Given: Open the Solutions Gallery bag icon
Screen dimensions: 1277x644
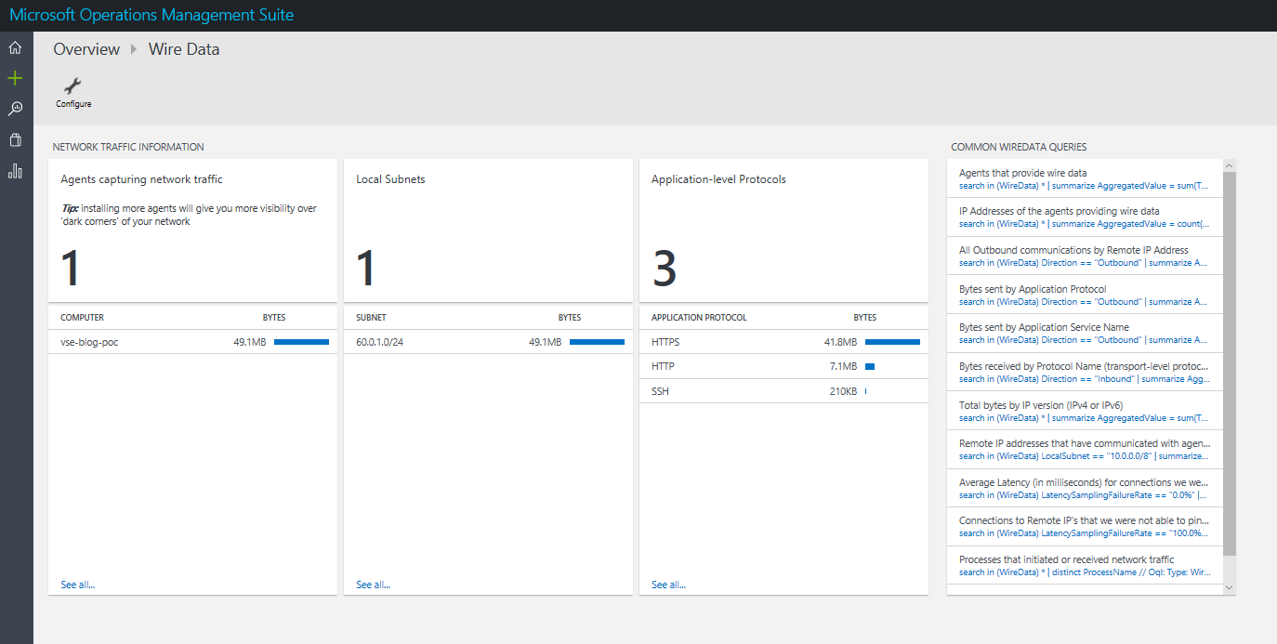Looking at the screenshot, I should [15, 139].
